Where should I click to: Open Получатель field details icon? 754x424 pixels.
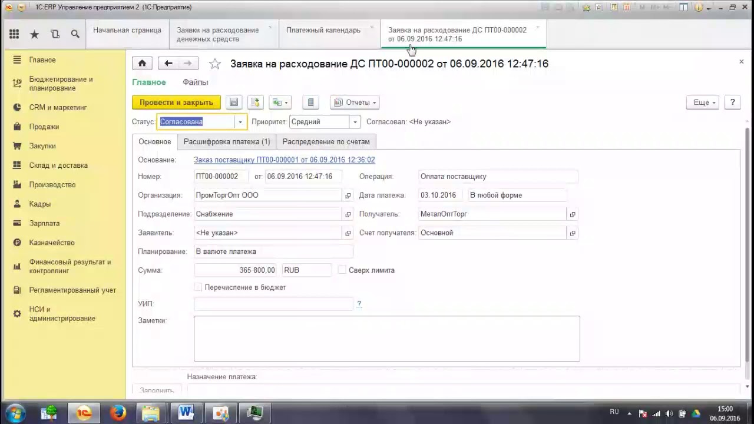[x=572, y=214]
